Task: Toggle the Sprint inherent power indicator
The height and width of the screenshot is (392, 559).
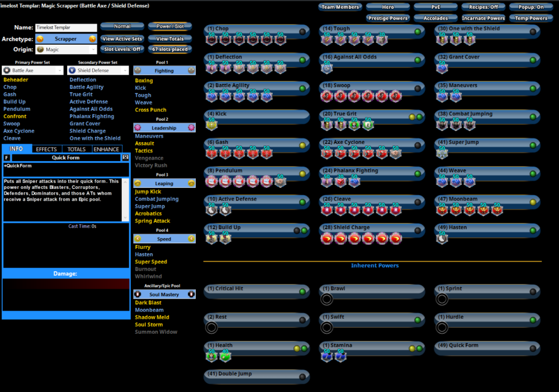Action: coord(532,292)
